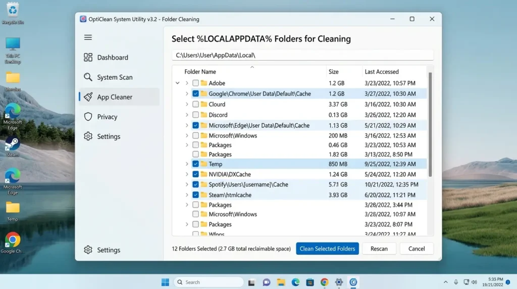Uncheck the NVIDIA\DXCache checkbox
This screenshot has width=517, height=289.
[x=195, y=174]
